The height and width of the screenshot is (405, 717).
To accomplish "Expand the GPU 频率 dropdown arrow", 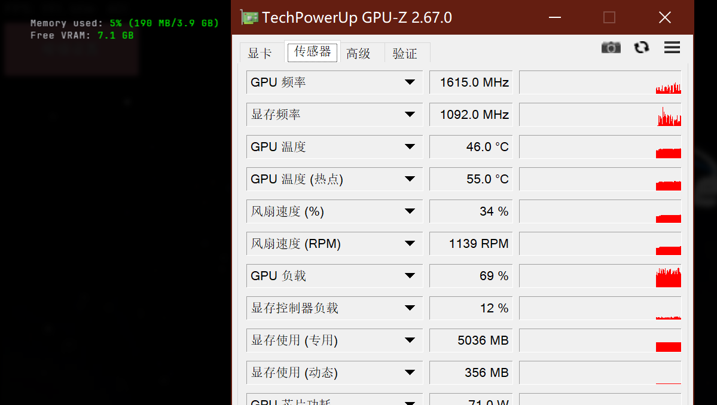I will (x=410, y=82).
